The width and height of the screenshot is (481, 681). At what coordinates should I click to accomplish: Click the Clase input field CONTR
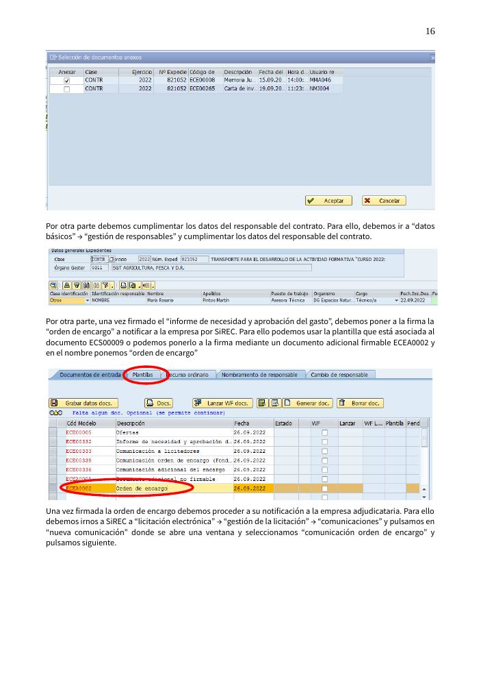tap(99, 259)
